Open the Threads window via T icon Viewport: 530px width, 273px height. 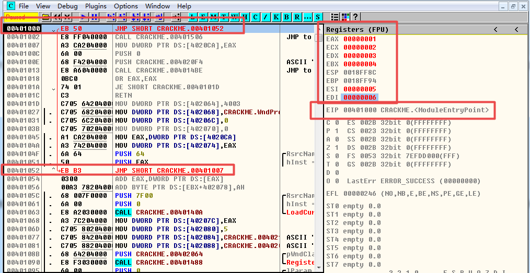(224, 17)
